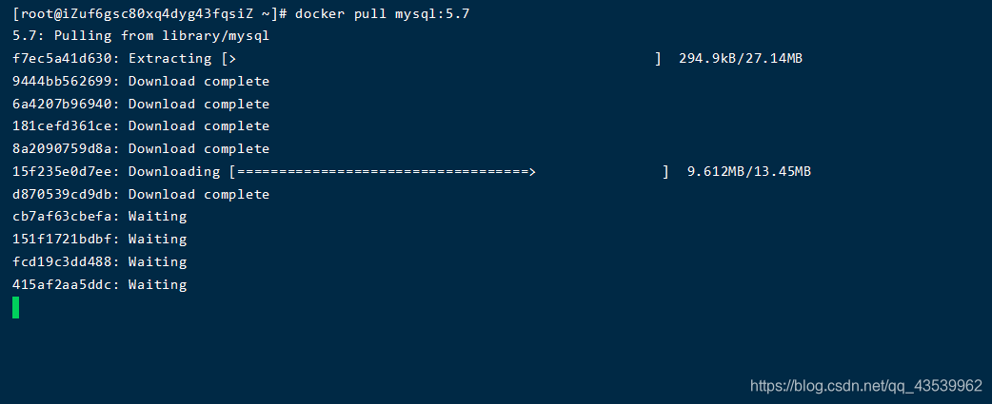Click the 415af2aa5ddc Waiting line
Screen dimensions: 992x404
[99, 284]
